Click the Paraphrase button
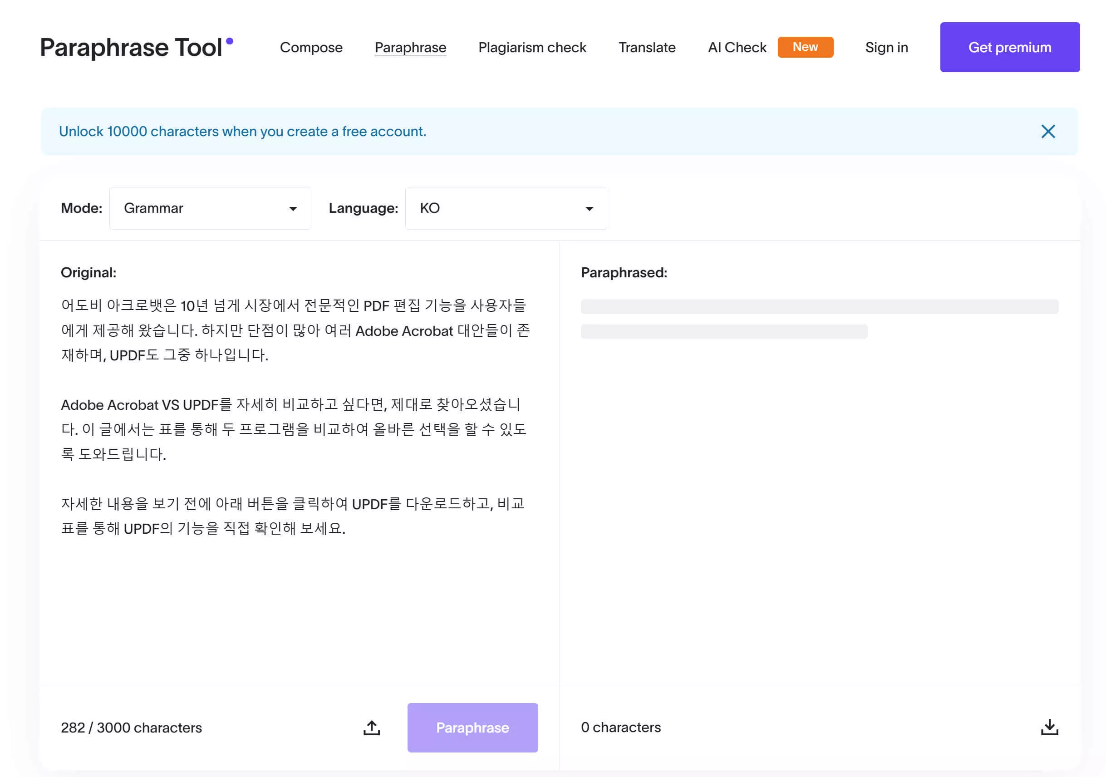Screen dimensions: 1106x777 pyautogui.click(x=472, y=728)
